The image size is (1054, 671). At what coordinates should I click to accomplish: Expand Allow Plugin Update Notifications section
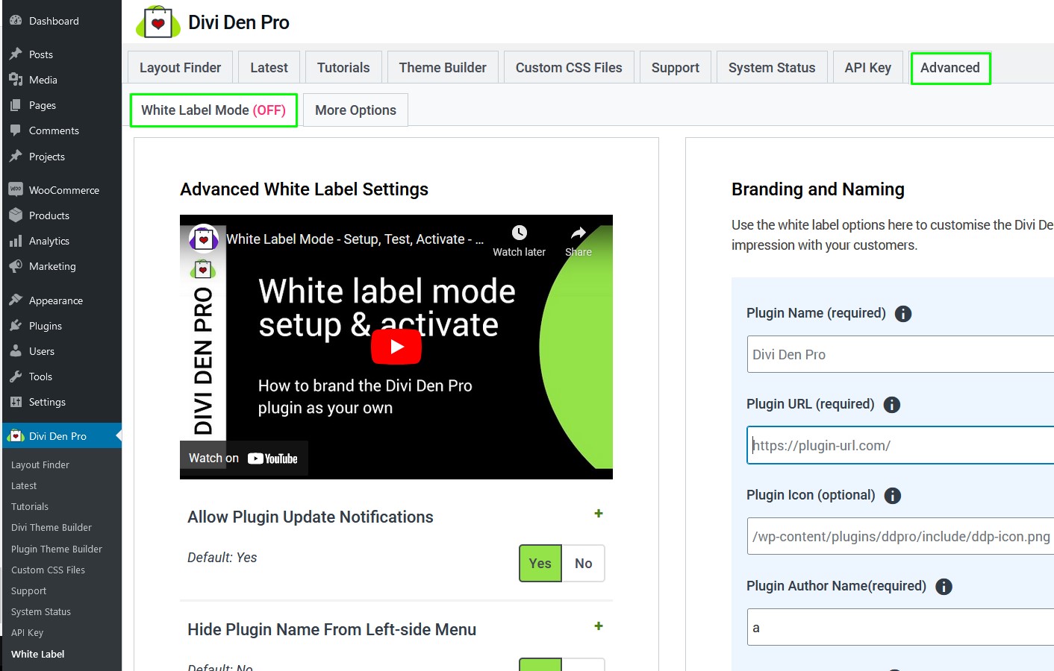click(x=598, y=514)
